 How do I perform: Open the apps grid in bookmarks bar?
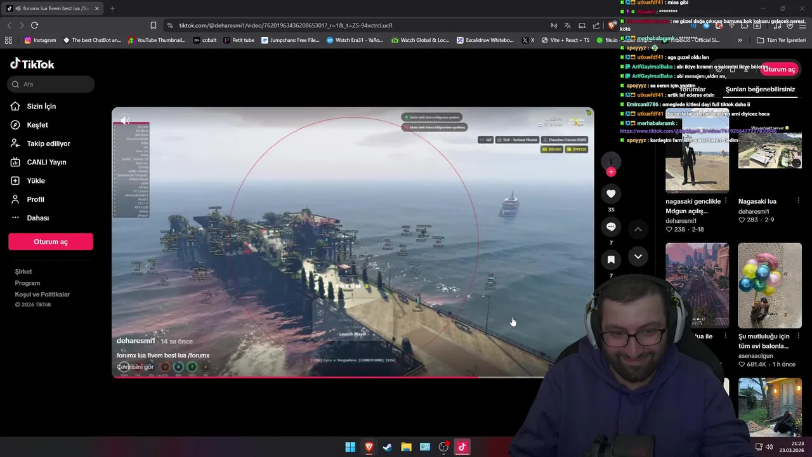8,40
